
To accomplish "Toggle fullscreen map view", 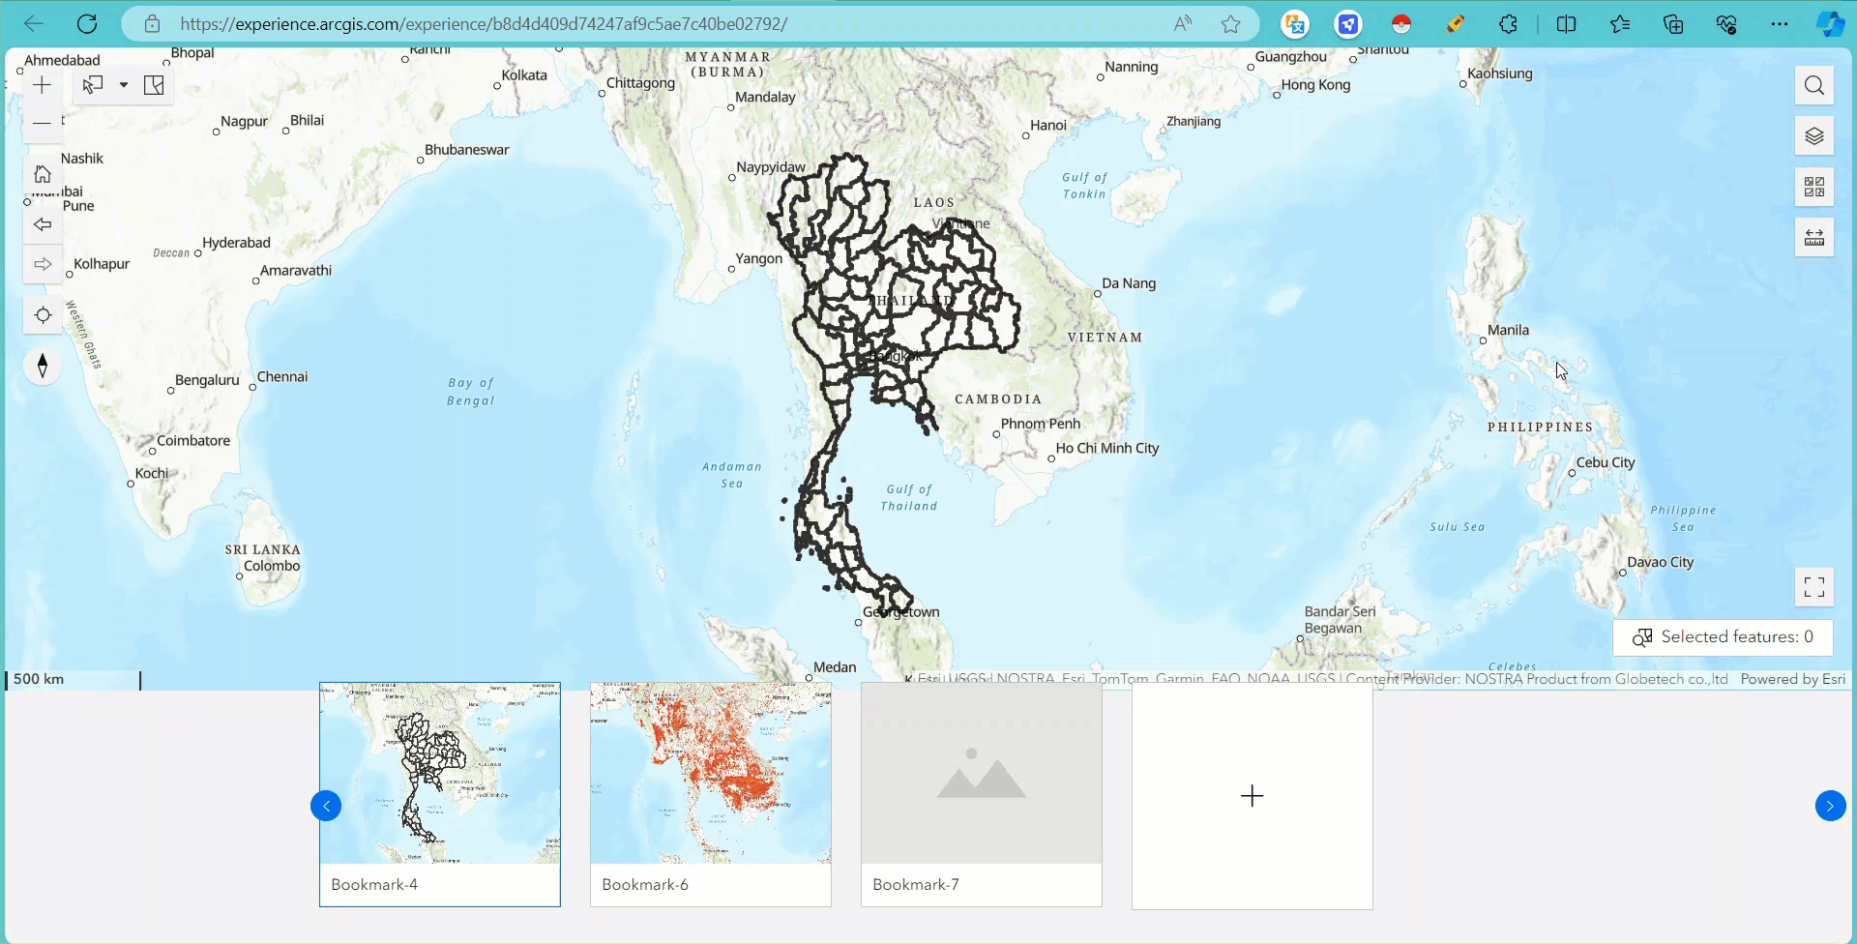I will click(x=1814, y=586).
